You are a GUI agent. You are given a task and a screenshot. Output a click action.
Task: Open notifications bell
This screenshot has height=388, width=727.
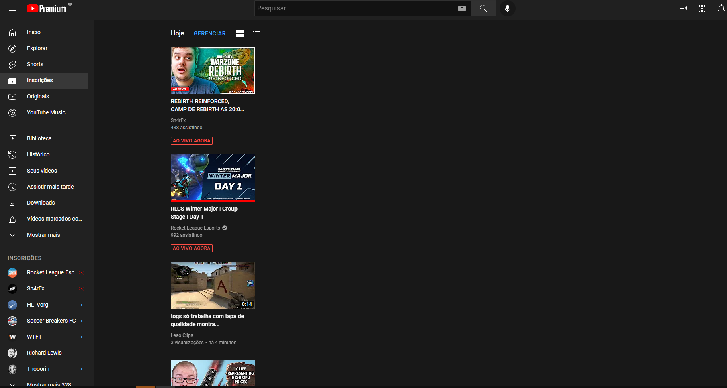(x=721, y=8)
